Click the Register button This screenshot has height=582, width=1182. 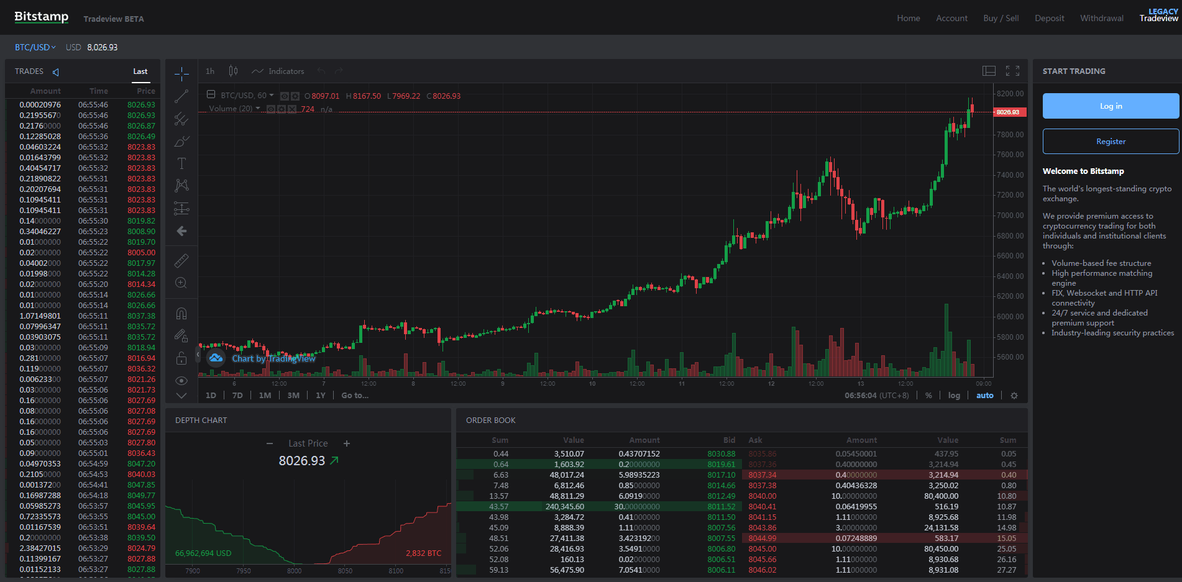coord(1111,142)
